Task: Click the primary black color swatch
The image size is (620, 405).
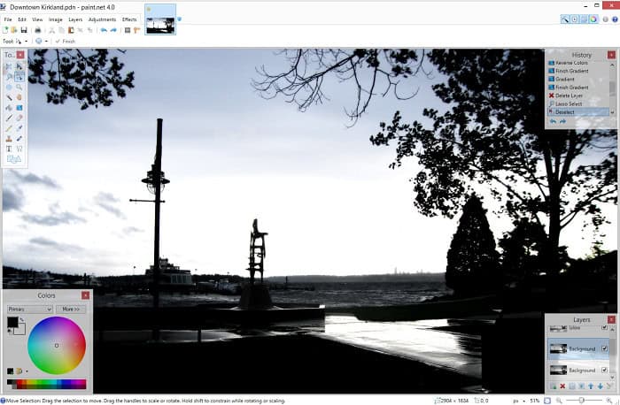Action: (12, 322)
